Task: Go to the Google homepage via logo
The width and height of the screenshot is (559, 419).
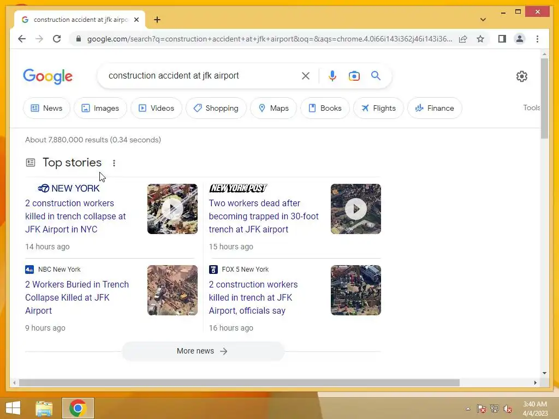Action: click(48, 76)
